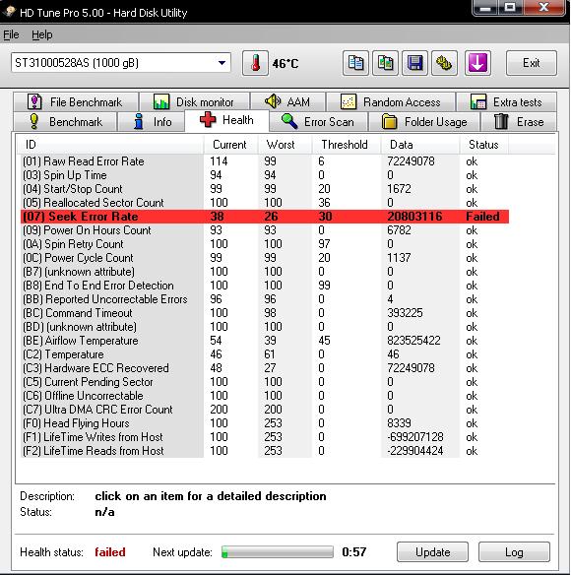The height and width of the screenshot is (575, 571).
Task: Click the HD Tune title bar app icon
Action: [x=9, y=12]
